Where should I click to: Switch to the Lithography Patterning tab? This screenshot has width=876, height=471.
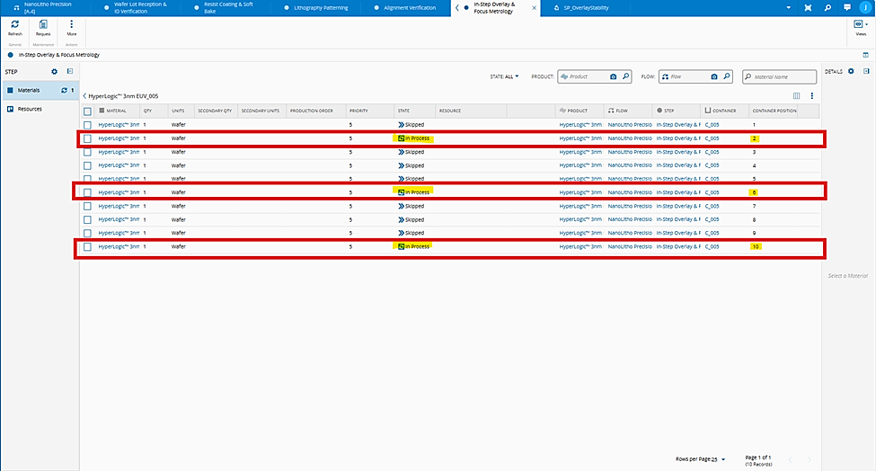tap(320, 8)
